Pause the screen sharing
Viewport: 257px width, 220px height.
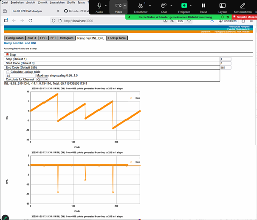pyautogui.click(x=203, y=6)
